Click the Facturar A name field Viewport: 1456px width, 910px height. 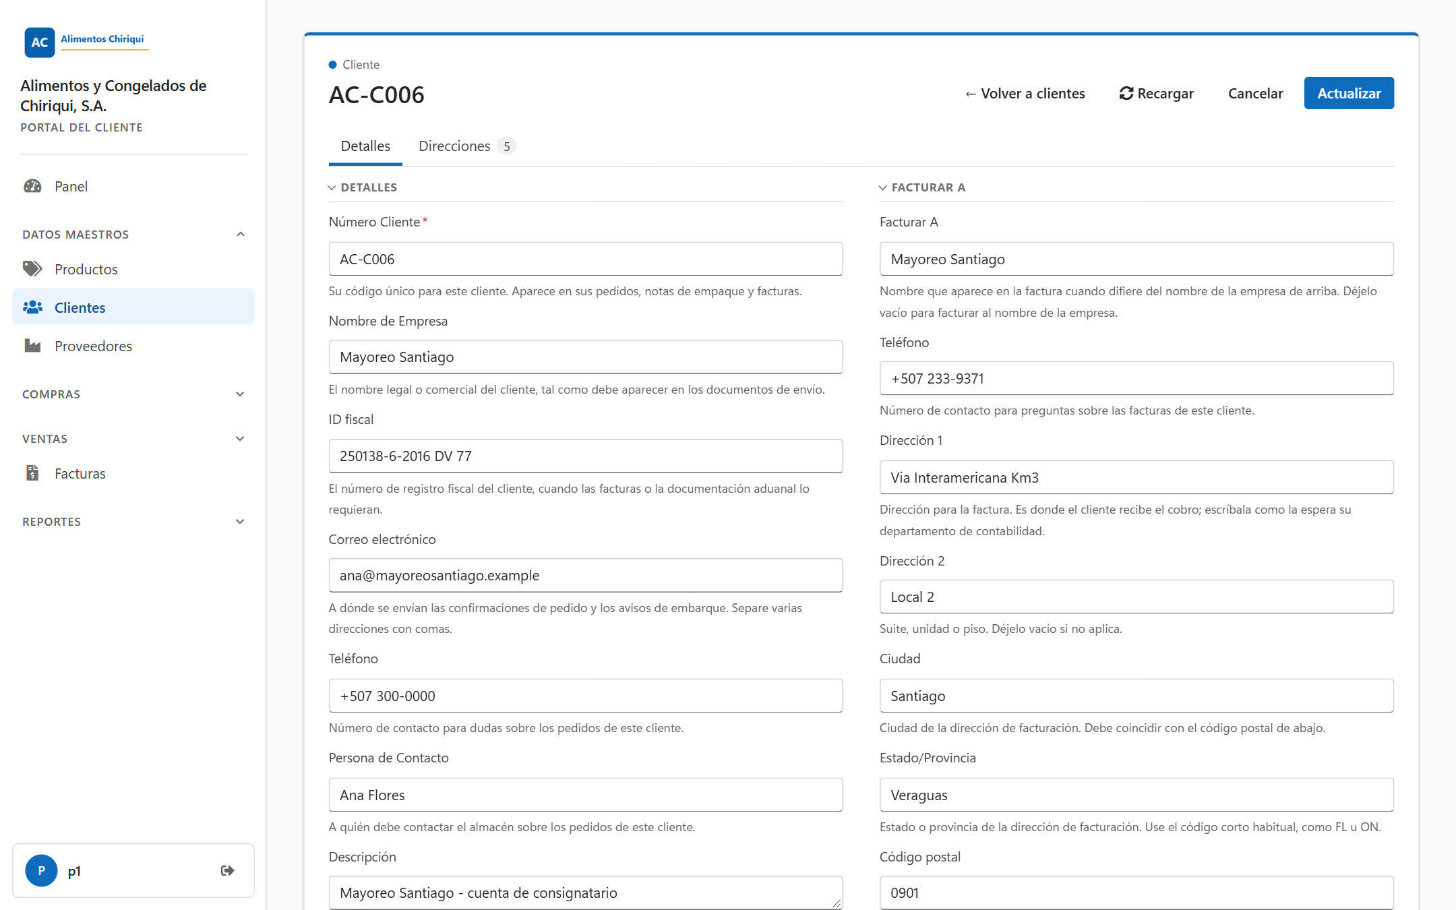[1136, 259]
